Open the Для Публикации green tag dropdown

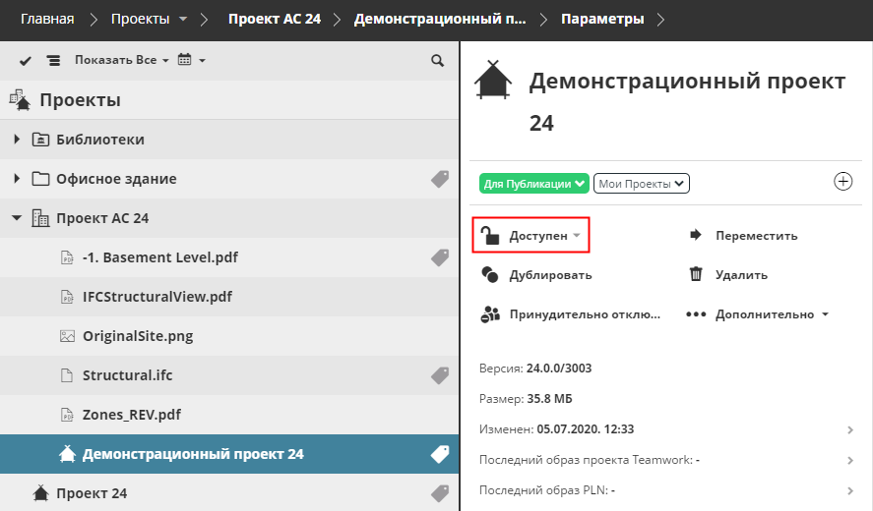coord(533,184)
